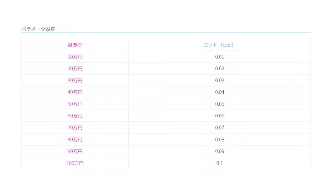Select the 70万円 margin cell
The width and height of the screenshot is (332, 189).
pyautogui.click(x=75, y=128)
